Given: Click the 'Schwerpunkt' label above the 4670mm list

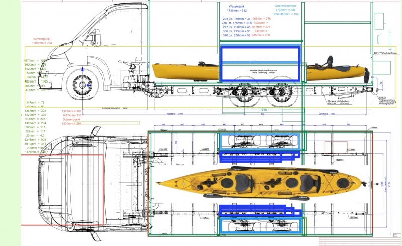Looking at the screenshot, I should pos(42,39).
